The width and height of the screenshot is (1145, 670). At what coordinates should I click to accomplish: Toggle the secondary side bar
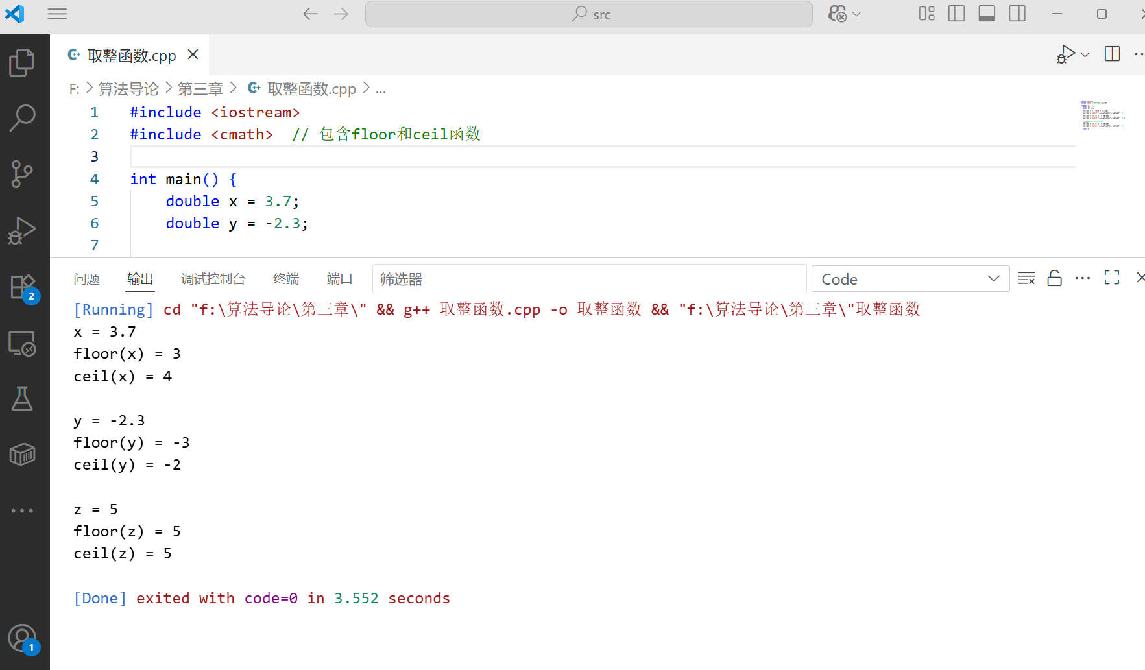pos(1017,14)
